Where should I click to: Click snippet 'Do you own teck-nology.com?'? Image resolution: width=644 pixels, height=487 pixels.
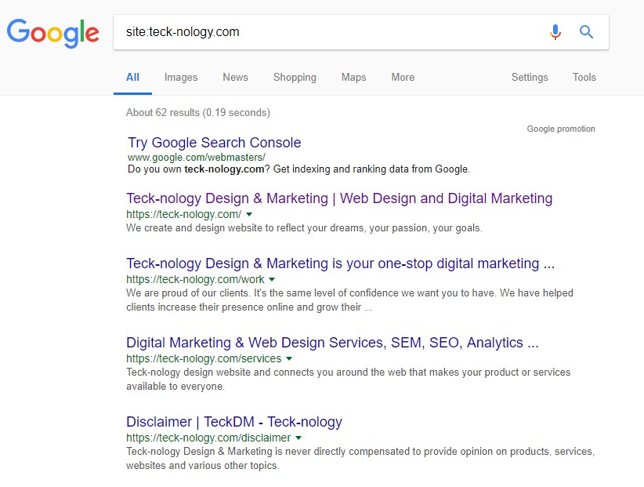[x=299, y=169]
